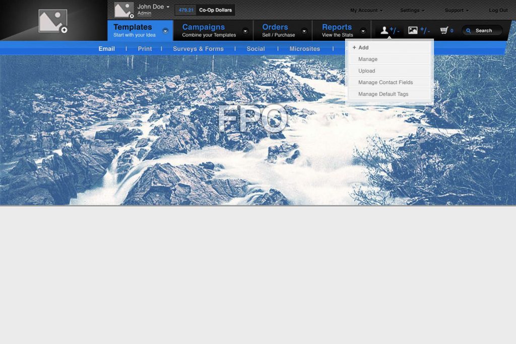This screenshot has width=516, height=344.
Task: Open the Settings menu
Action: coord(412,11)
